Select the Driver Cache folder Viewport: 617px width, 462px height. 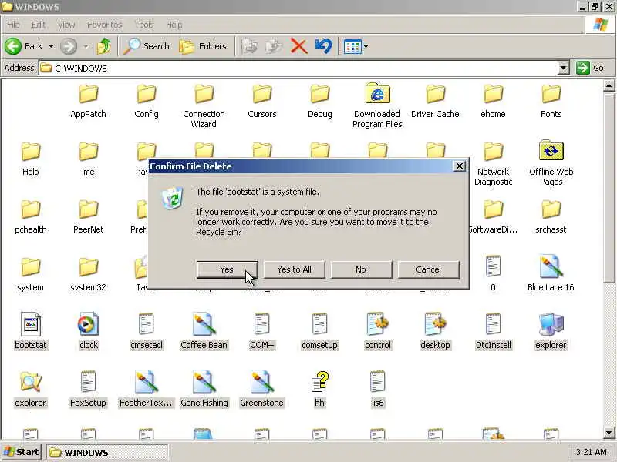point(435,102)
